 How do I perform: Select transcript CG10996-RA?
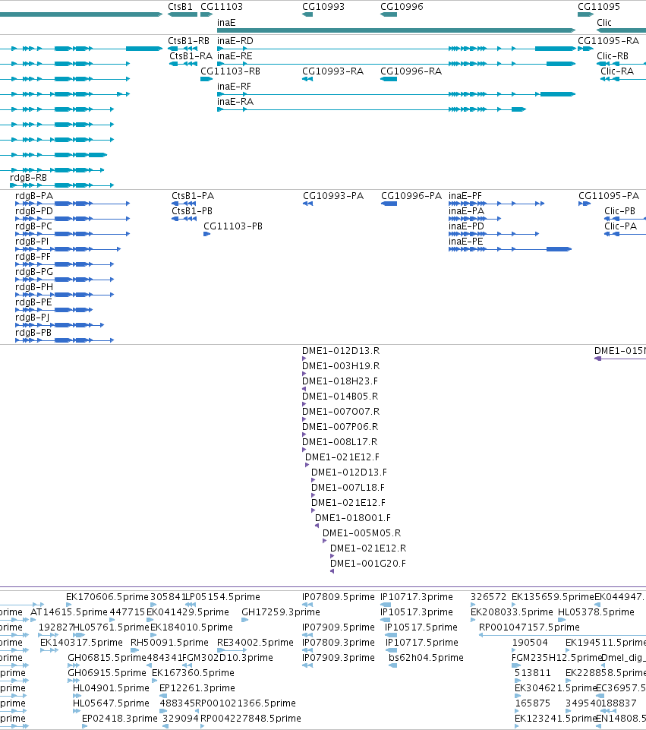[x=411, y=71]
